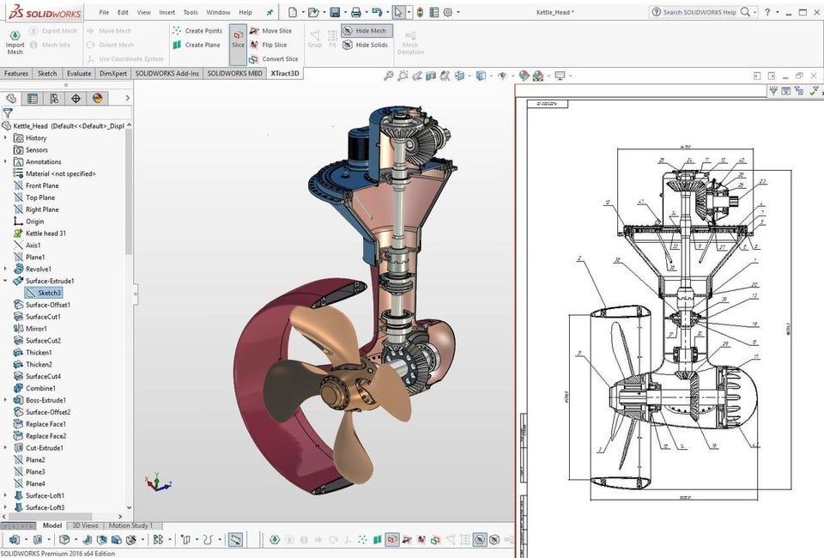
Task: Click the View Settings monitor icon
Action: (560, 76)
